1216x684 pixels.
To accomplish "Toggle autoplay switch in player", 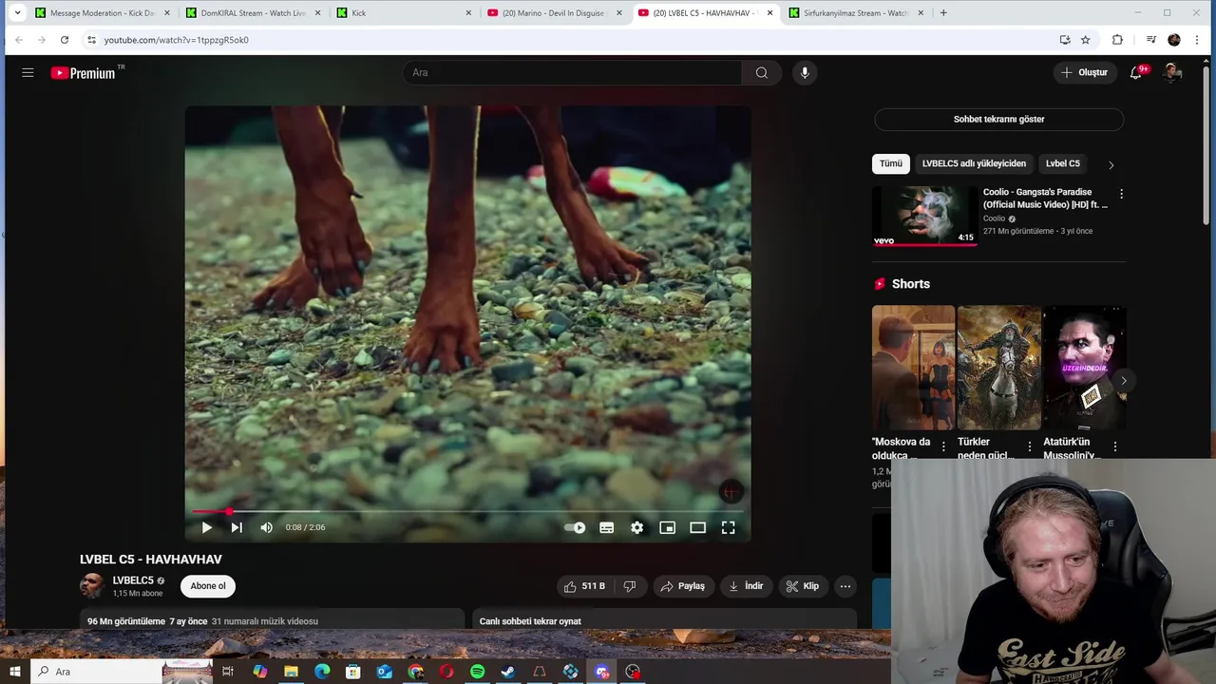I will [x=575, y=528].
